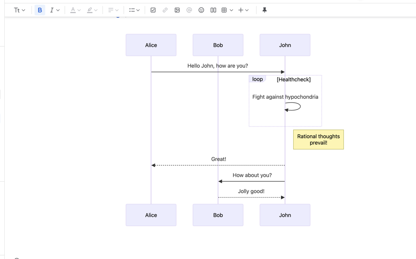Toggle bold formatting button
The image size is (416, 259).
click(40, 10)
